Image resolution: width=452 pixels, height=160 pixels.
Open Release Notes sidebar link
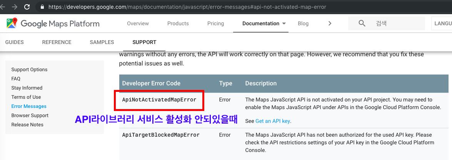click(27, 124)
